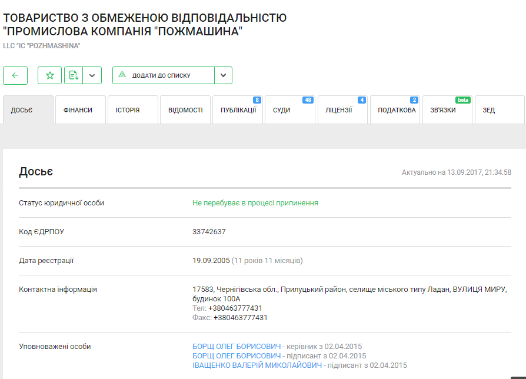The height and width of the screenshot is (379, 526).
Task: Go to the Податкова tab
Action: pos(396,110)
